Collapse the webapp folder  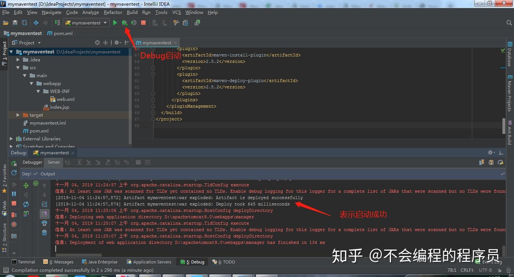(x=31, y=84)
